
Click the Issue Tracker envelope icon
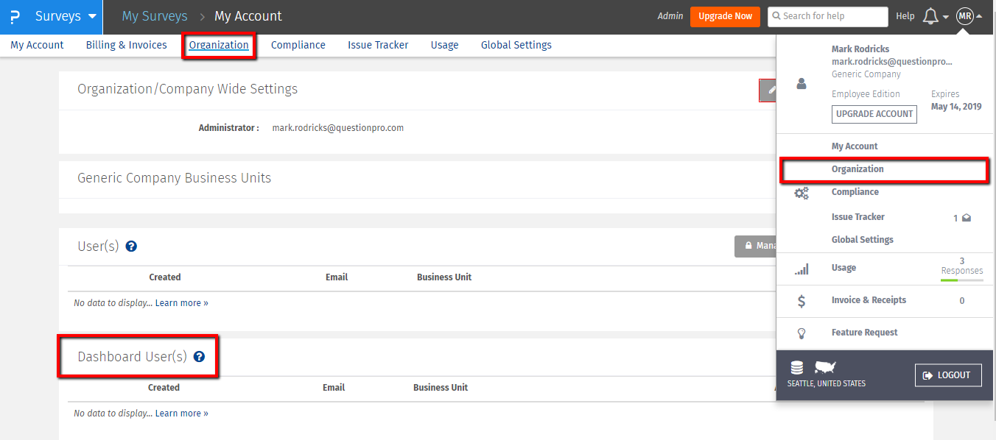tap(966, 218)
